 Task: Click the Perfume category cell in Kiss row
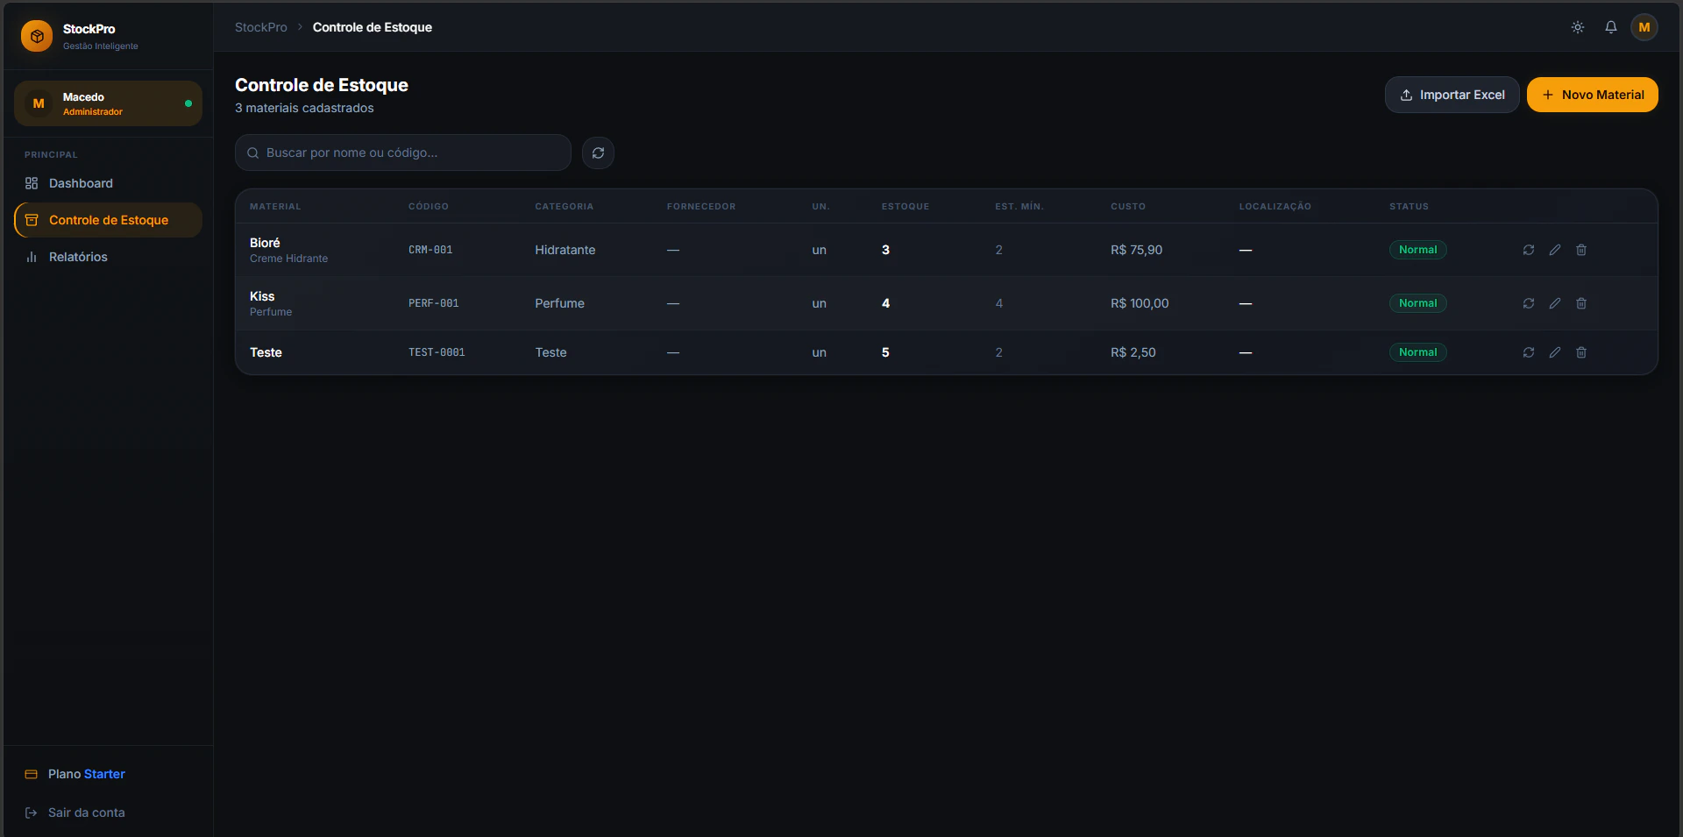coord(559,303)
